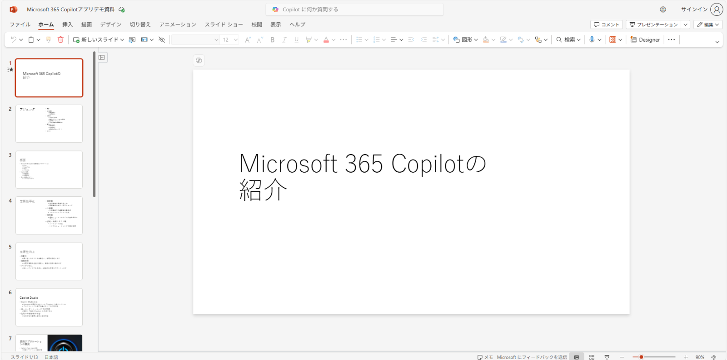Click the Delete trash icon
Screen dimensions: 727x360
click(60, 40)
